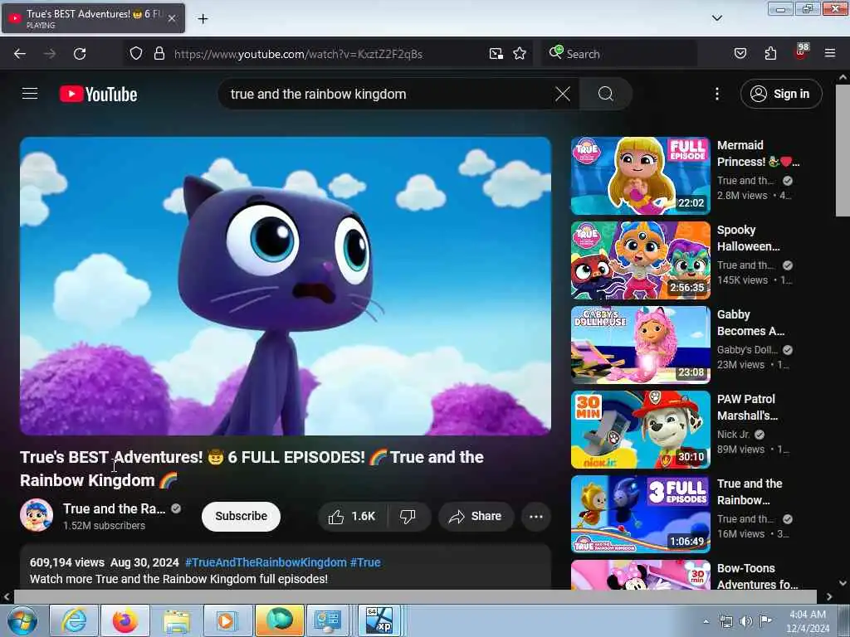Open the True and the Ra... channel name

tap(115, 508)
